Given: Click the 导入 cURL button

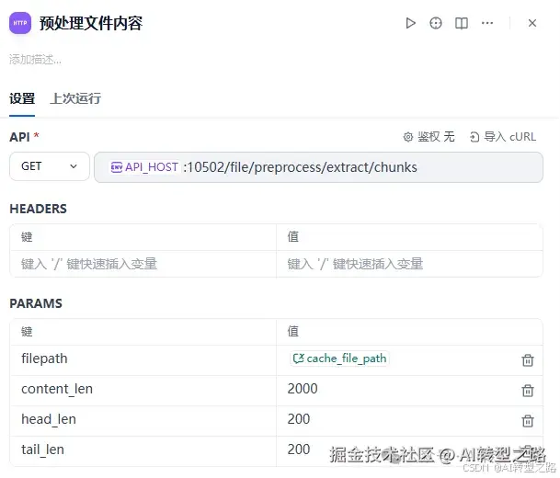Looking at the screenshot, I should 503,137.
